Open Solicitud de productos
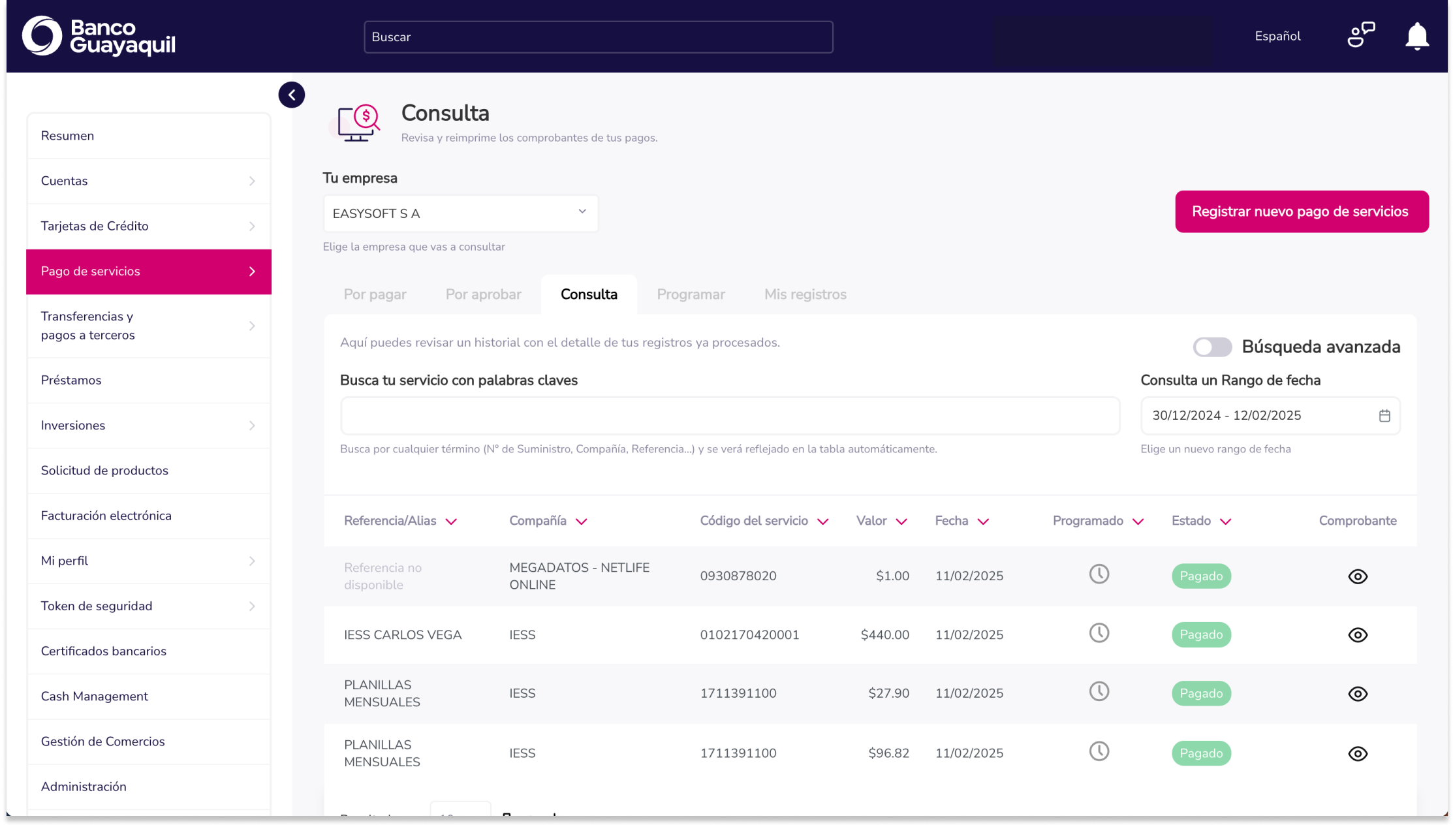The width and height of the screenshot is (1453, 827). coord(149,471)
